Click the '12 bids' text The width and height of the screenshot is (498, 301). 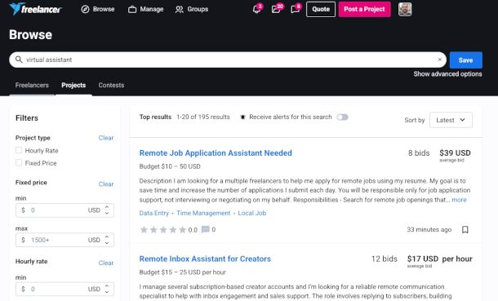(385, 259)
